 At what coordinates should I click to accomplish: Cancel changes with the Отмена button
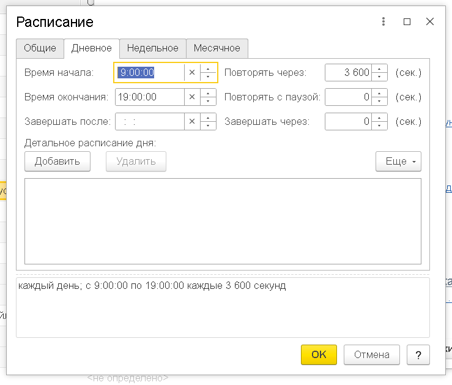(371, 354)
